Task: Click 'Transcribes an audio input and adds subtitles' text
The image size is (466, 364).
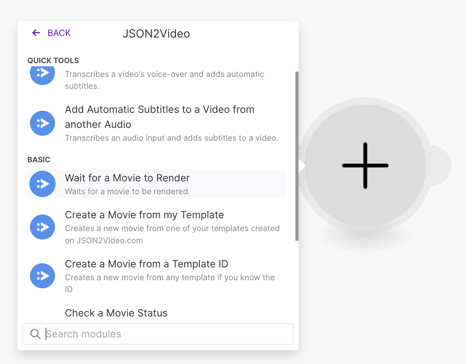Action: [x=171, y=138]
